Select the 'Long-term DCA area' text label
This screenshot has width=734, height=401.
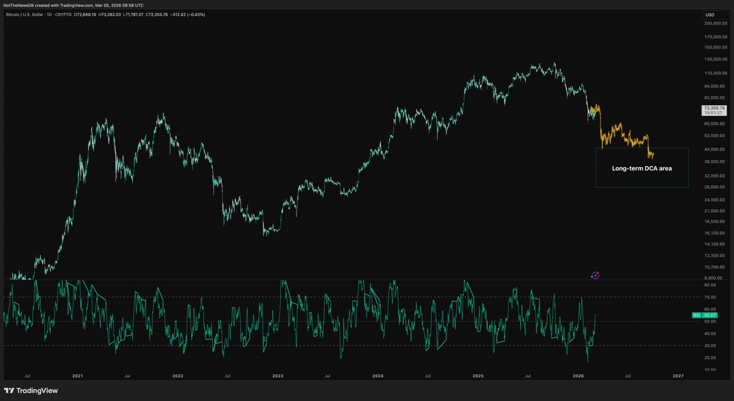[x=642, y=168]
